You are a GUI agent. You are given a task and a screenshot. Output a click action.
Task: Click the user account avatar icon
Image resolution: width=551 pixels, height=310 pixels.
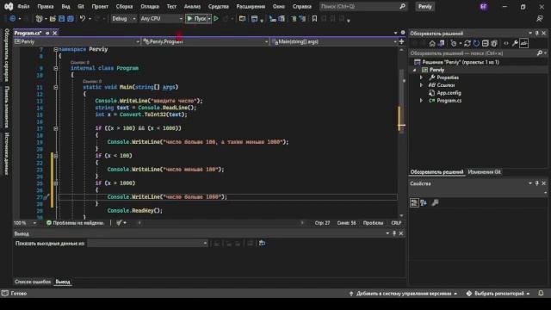(x=484, y=7)
